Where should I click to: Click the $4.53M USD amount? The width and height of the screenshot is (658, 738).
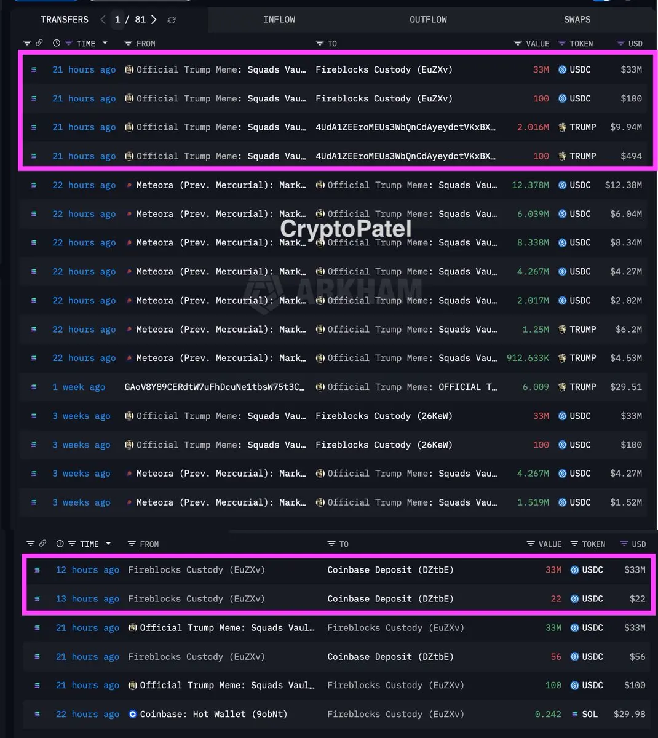coord(626,358)
